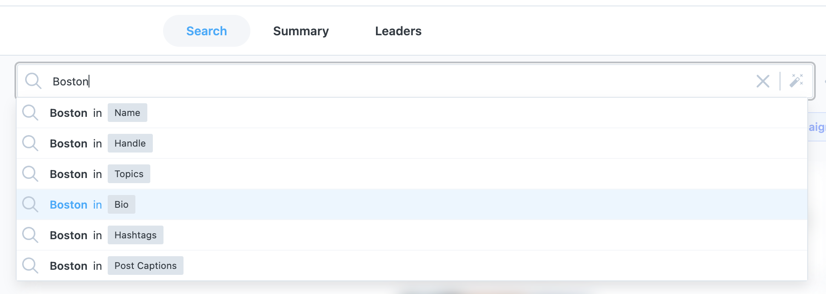Select the Name filter tag

click(x=127, y=113)
